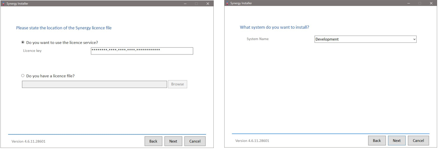440x150 pixels.
Task: Click Cancel in the system install window
Action: point(418,140)
